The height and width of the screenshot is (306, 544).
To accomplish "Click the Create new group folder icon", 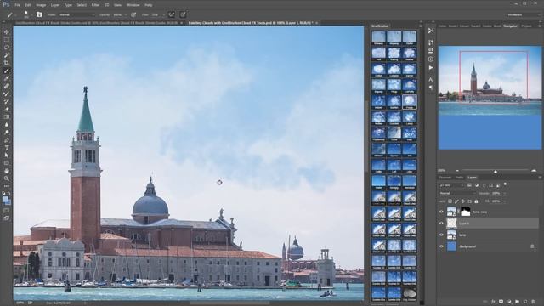I will point(518,302).
